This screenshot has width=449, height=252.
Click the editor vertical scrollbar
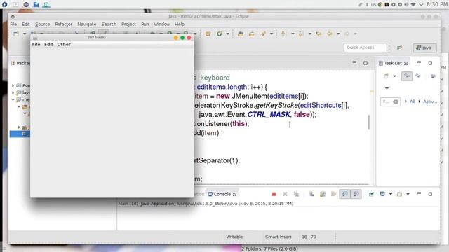tap(369, 122)
